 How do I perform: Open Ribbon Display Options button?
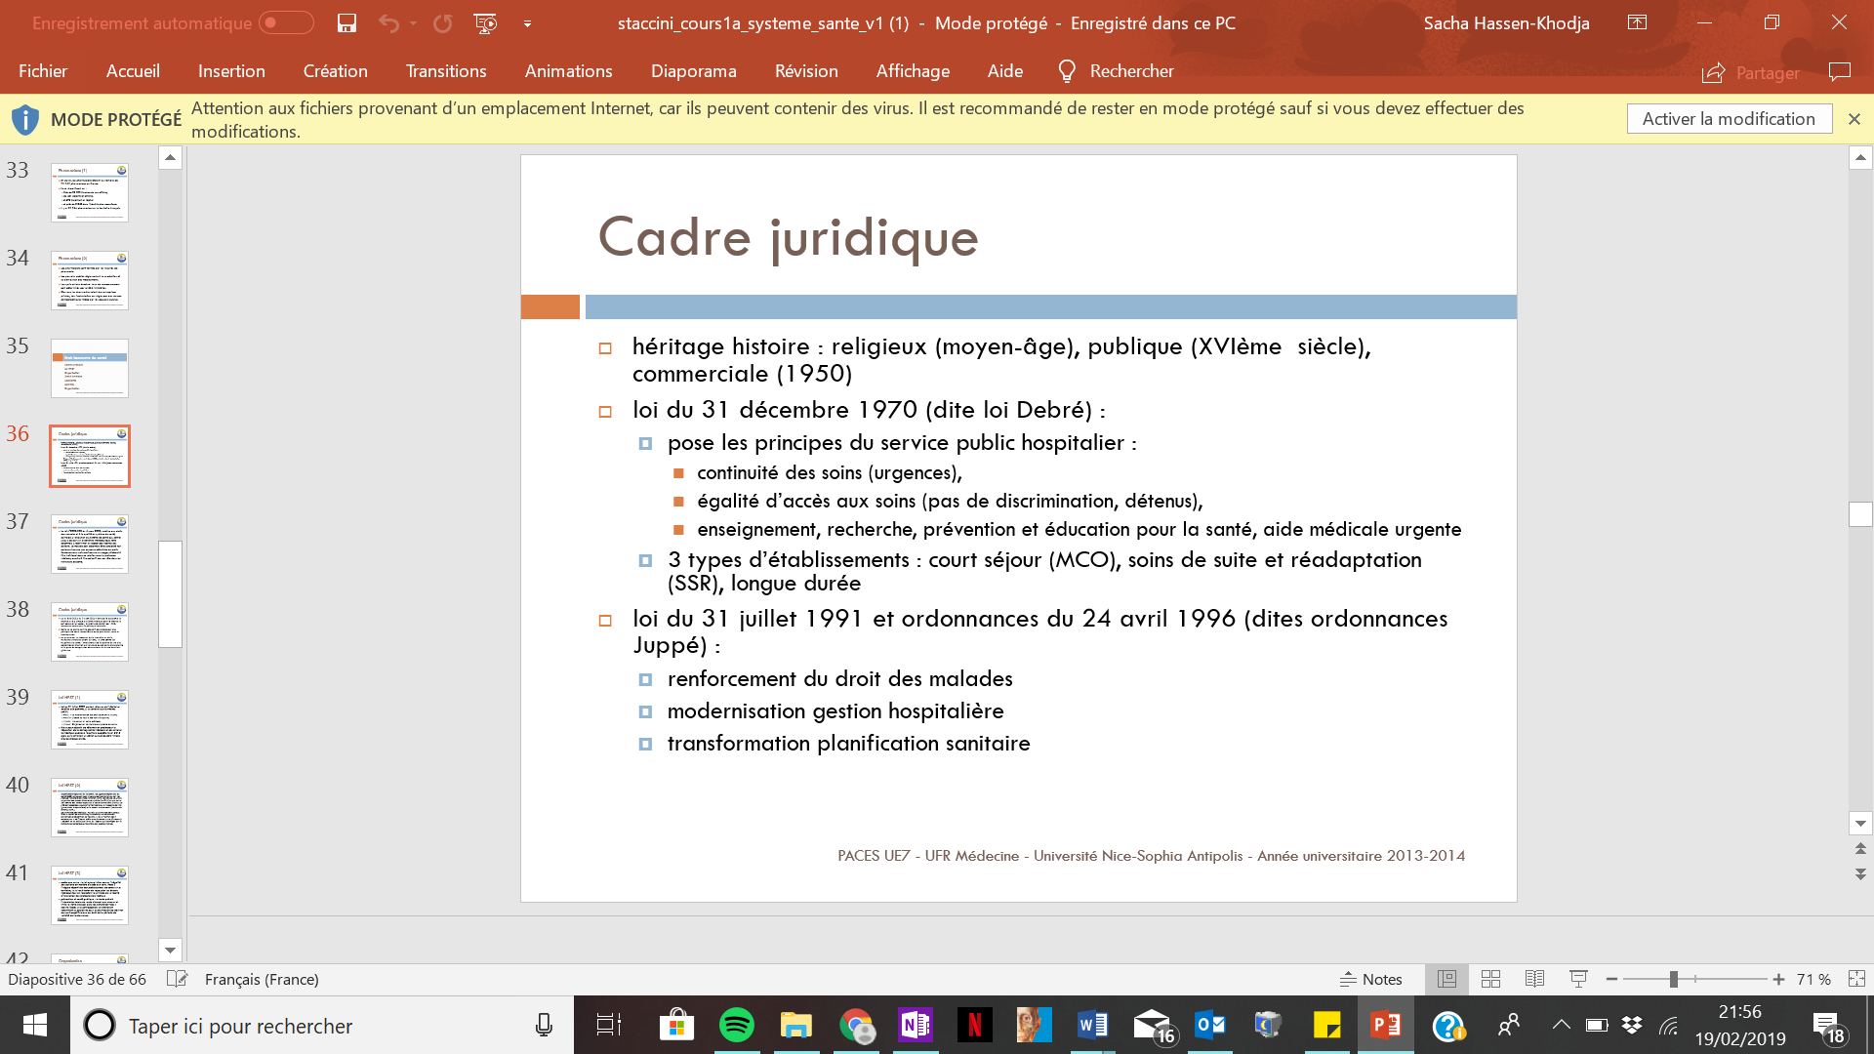pos(1637,22)
